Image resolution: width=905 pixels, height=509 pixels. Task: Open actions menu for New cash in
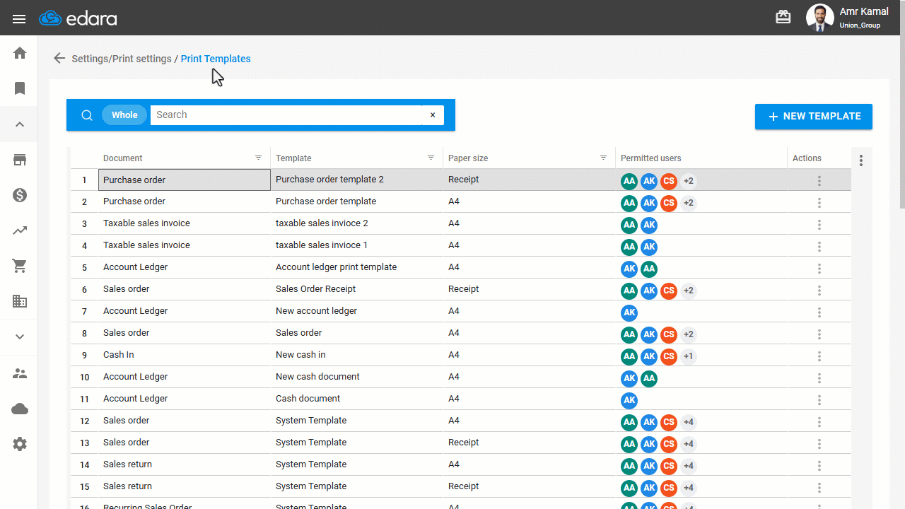pos(819,356)
